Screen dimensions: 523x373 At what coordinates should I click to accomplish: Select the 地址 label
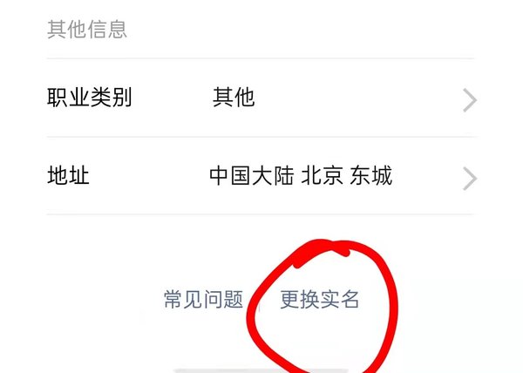[x=68, y=175]
